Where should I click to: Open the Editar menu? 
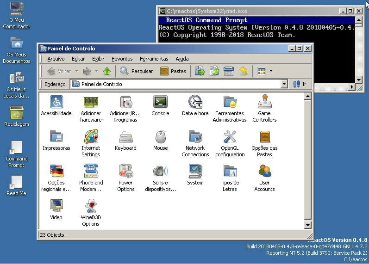78,59
